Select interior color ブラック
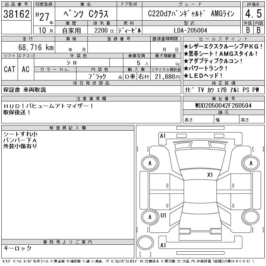266x266 pixels. [x=97, y=76]
